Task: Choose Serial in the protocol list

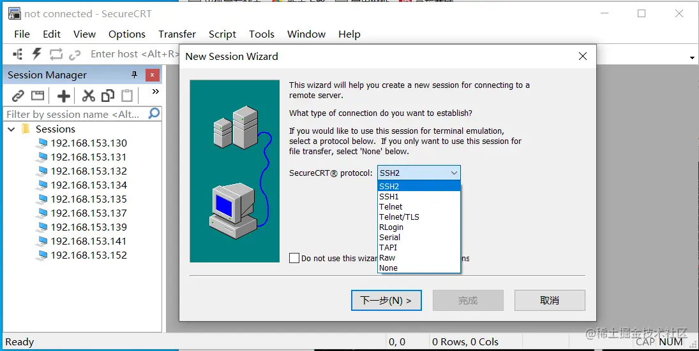Action: click(x=419, y=238)
